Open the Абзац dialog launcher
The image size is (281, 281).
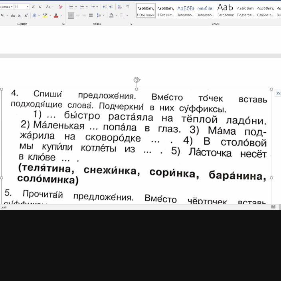coord(131,24)
